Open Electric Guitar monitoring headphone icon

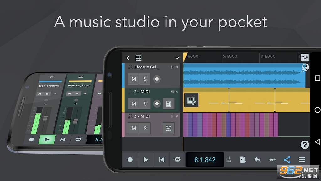coord(130,67)
